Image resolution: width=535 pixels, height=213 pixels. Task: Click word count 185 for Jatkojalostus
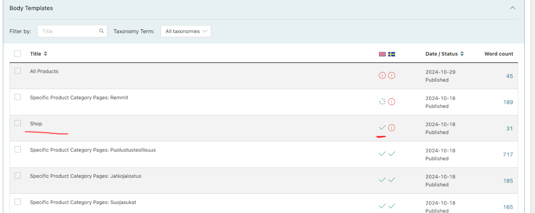click(508, 180)
